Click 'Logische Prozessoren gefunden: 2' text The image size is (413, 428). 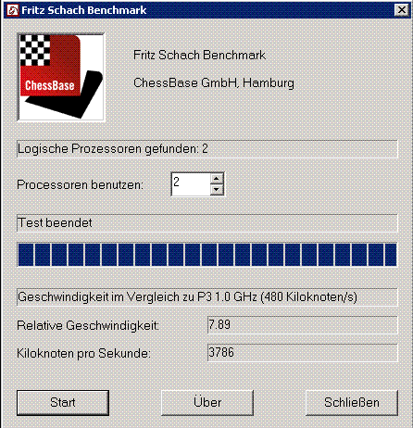(113, 149)
